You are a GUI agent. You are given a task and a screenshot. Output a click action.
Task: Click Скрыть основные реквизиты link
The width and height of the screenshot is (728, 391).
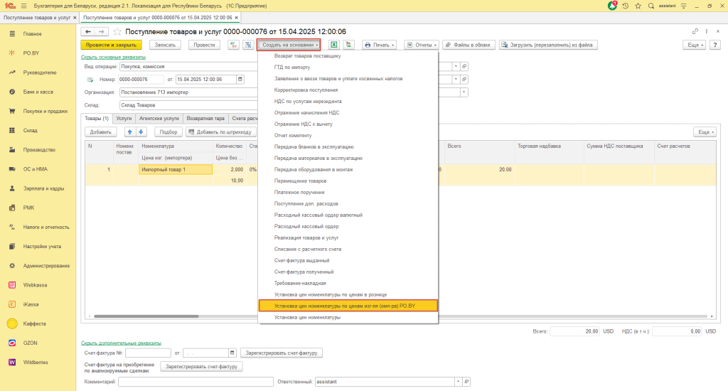pyautogui.click(x=113, y=57)
